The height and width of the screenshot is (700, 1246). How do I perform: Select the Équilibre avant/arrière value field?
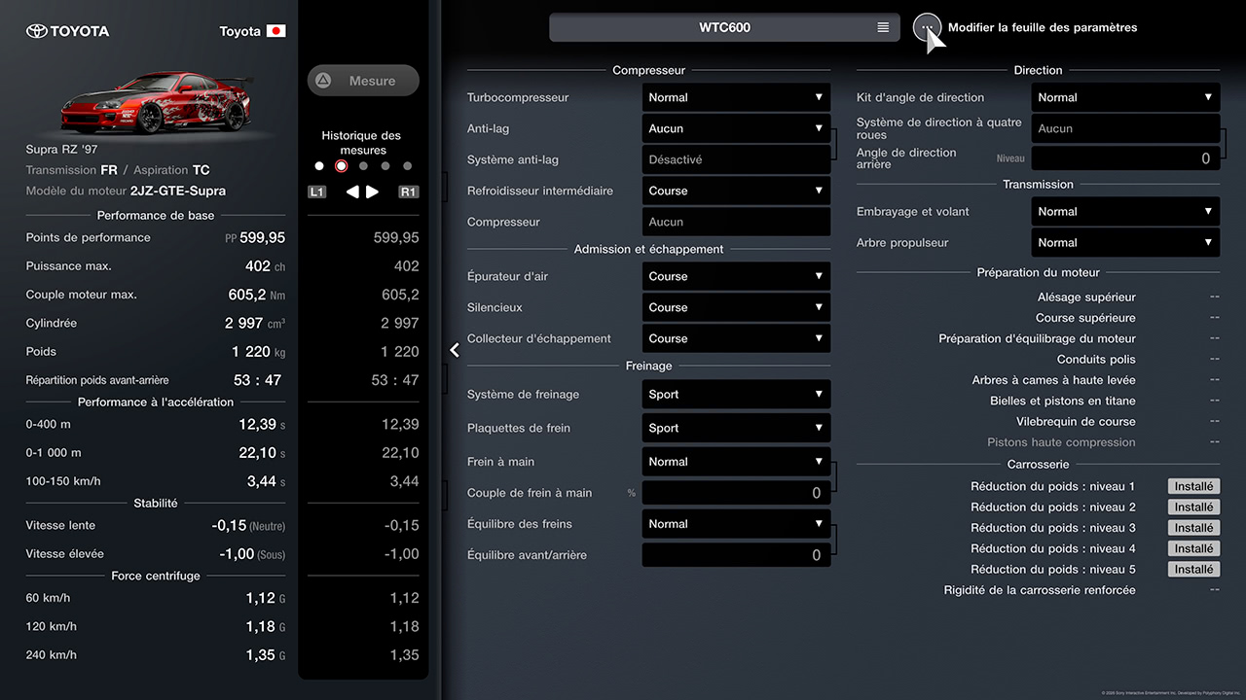(736, 555)
